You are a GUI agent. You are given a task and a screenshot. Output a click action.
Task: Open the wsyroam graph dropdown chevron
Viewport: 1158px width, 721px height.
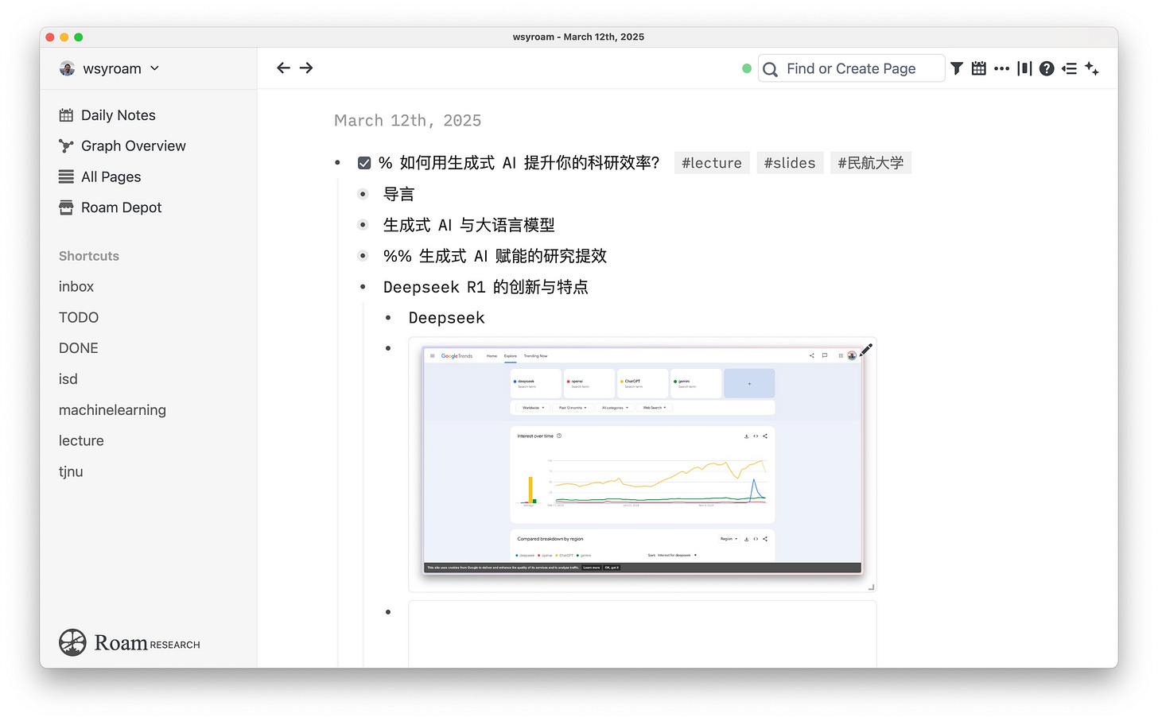click(154, 68)
